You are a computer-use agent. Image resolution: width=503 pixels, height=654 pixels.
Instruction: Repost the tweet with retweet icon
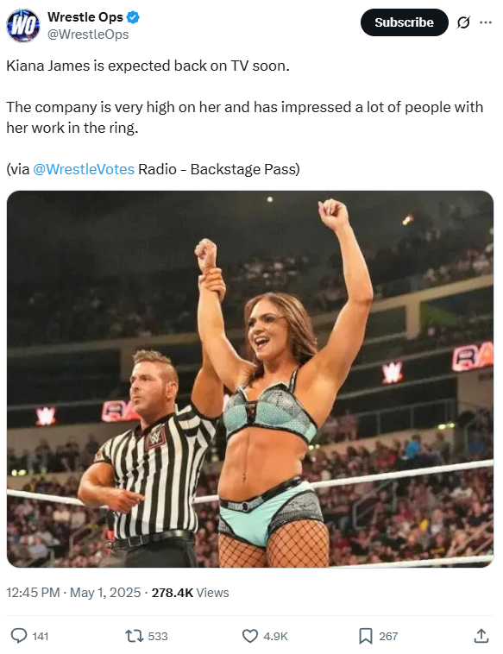pos(134,636)
